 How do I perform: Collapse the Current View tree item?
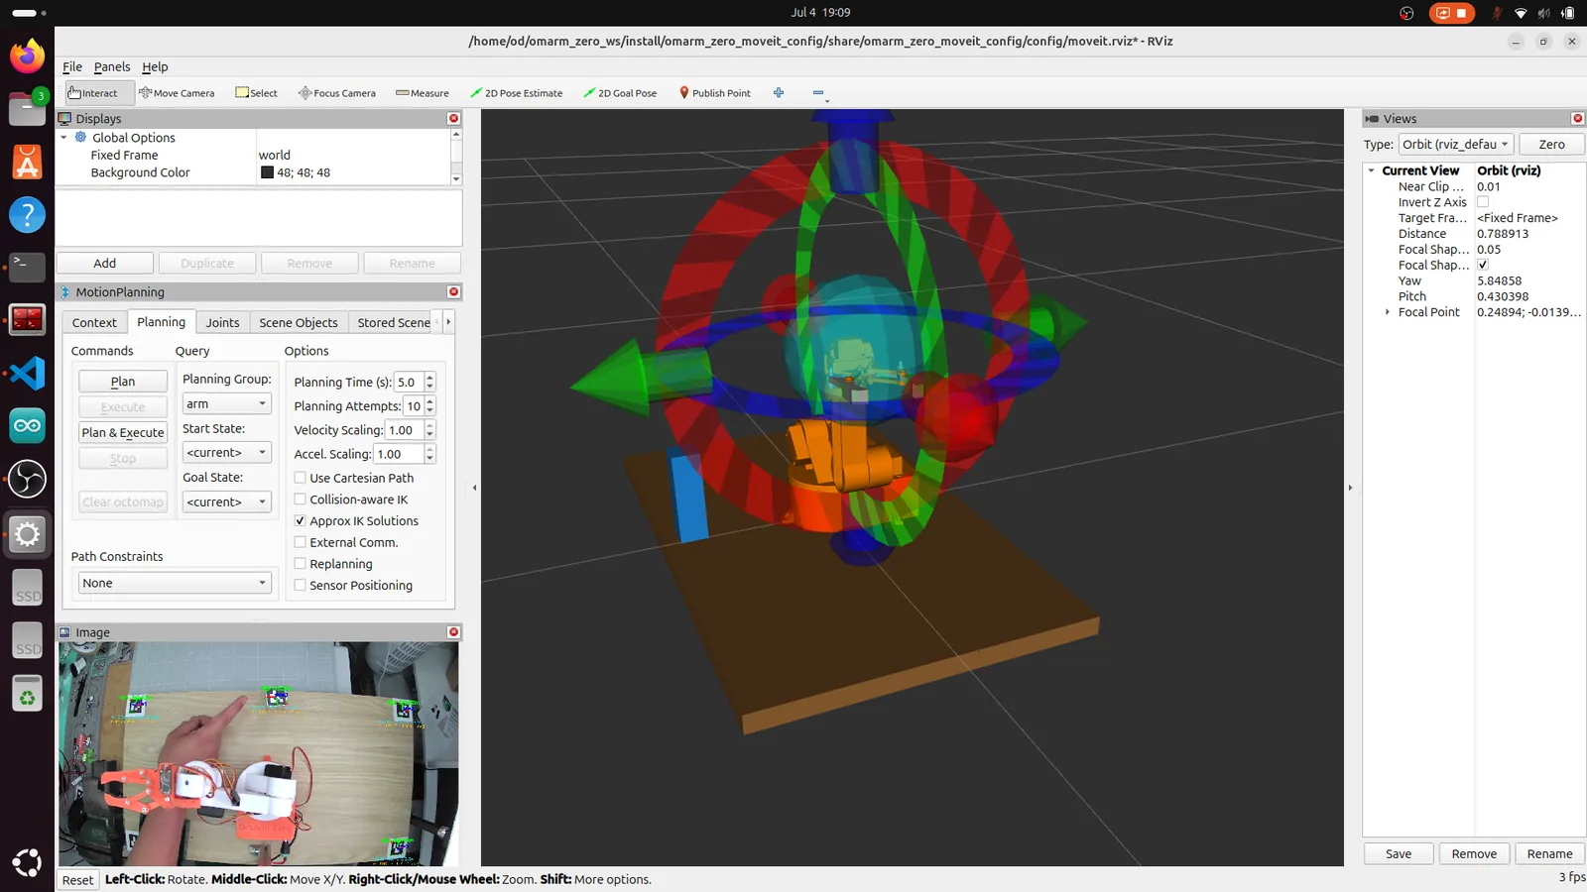pos(1372,170)
